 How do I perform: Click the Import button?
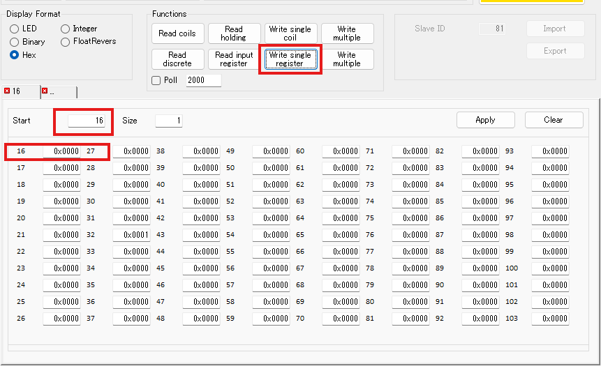(x=556, y=29)
